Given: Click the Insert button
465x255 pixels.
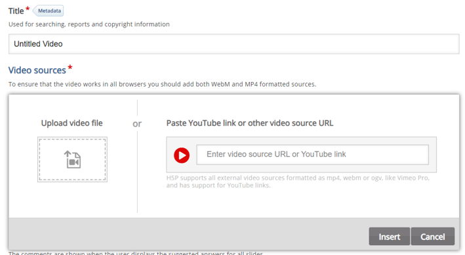Looking at the screenshot, I should pos(390,237).
